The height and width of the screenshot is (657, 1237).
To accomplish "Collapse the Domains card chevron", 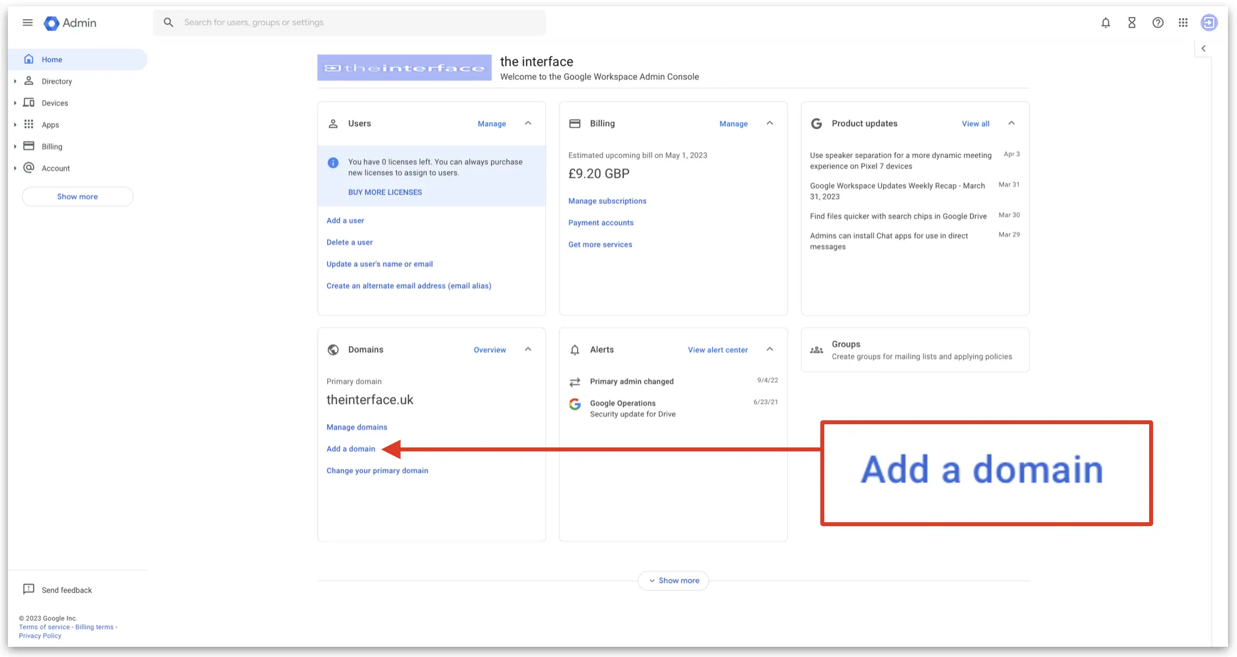I will click(528, 349).
